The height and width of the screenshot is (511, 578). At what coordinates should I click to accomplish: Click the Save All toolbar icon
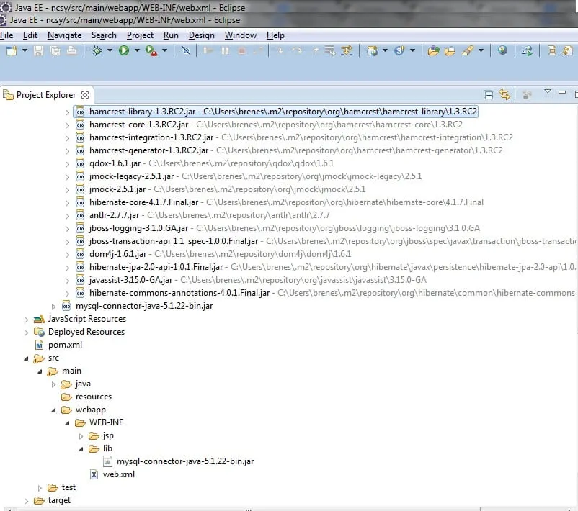click(x=55, y=50)
